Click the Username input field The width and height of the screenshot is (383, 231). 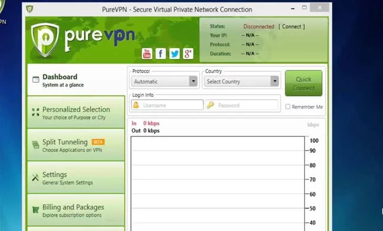(167, 105)
